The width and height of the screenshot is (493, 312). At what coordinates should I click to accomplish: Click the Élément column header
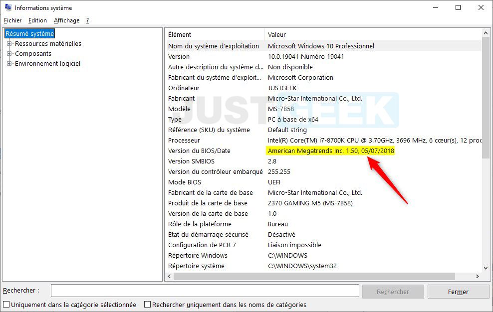click(216, 34)
